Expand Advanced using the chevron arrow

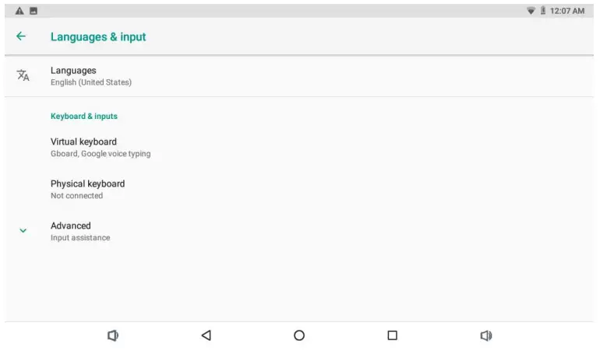tap(23, 231)
